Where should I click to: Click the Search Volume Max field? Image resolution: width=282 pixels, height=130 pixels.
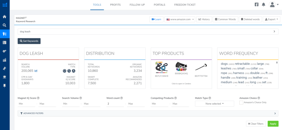point(91,104)
